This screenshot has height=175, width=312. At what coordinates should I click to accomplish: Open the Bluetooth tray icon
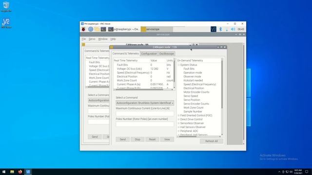220,29
